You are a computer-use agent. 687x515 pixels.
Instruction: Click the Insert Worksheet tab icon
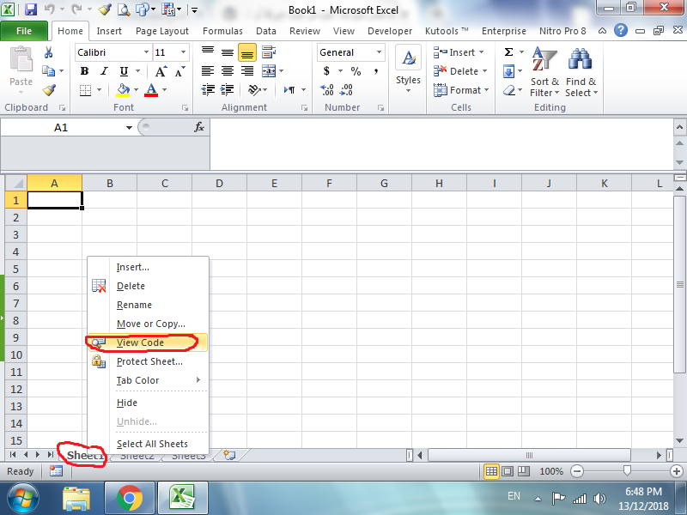(229, 455)
